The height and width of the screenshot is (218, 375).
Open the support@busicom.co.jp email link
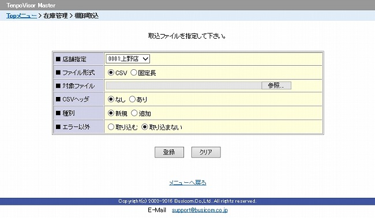(x=200, y=210)
